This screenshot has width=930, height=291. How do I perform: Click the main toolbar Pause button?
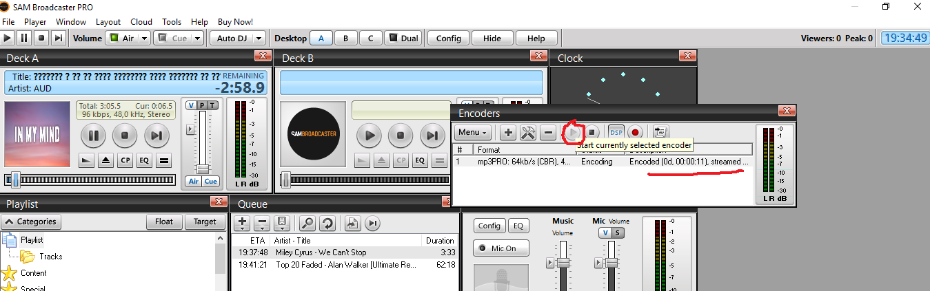coord(24,39)
